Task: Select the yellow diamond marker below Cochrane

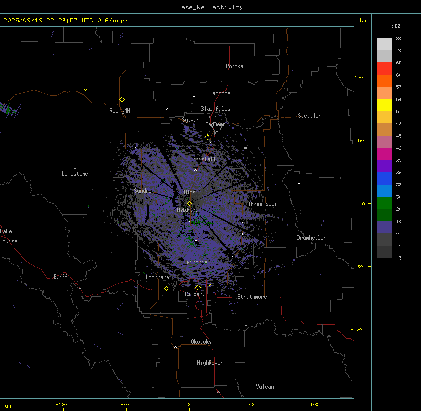Action: pos(166,288)
